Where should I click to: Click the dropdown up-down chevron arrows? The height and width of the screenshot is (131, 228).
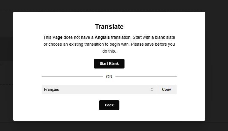152,90
